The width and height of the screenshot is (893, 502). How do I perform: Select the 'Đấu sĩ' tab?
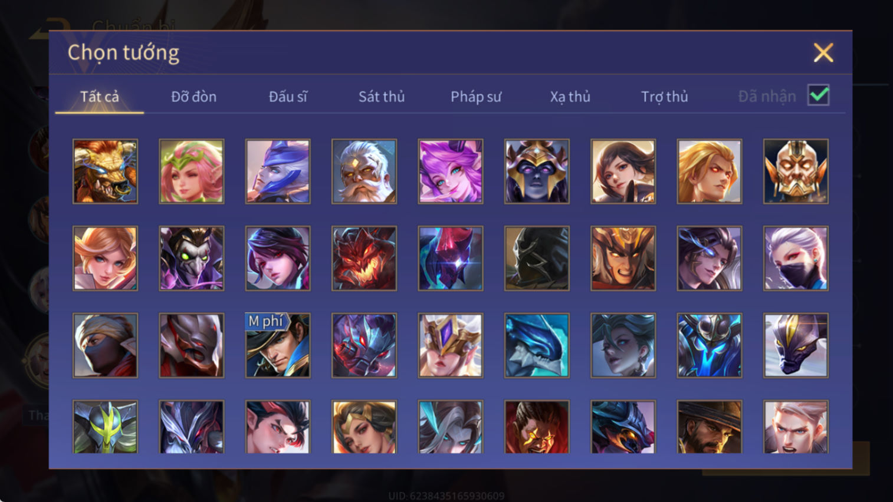pyautogui.click(x=288, y=97)
